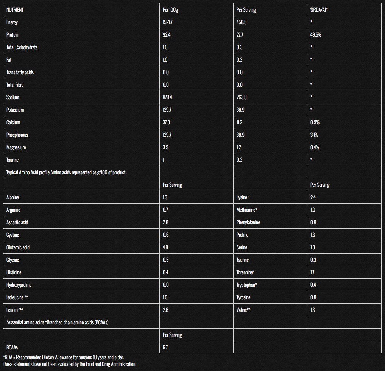Image resolution: width=385 pixels, height=371 pixels.
Task: Click the Lysine* amino acid label
Action: 243,197
